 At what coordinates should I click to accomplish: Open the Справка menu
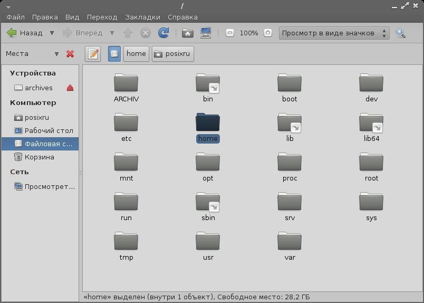182,17
